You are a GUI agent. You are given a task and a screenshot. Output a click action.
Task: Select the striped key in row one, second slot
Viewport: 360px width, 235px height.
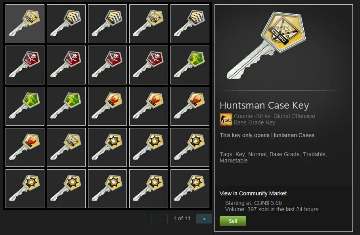66,24
